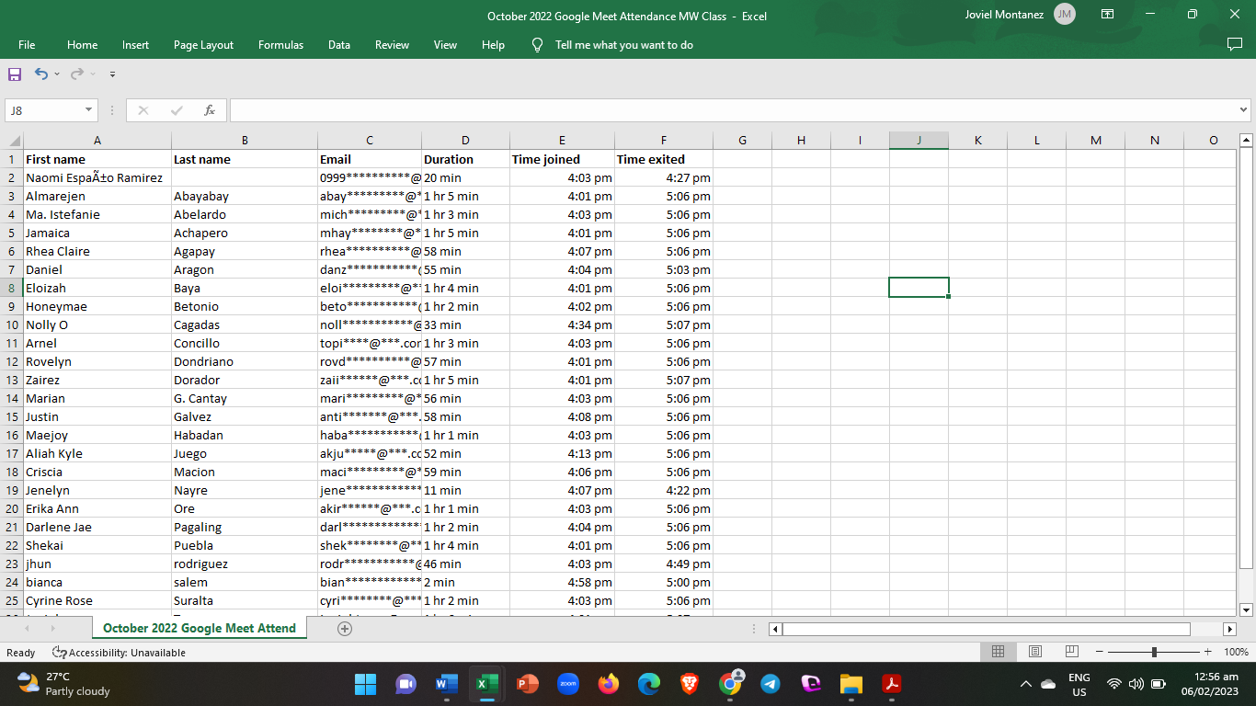
Task: Click the new sheet plus icon
Action: tap(345, 629)
